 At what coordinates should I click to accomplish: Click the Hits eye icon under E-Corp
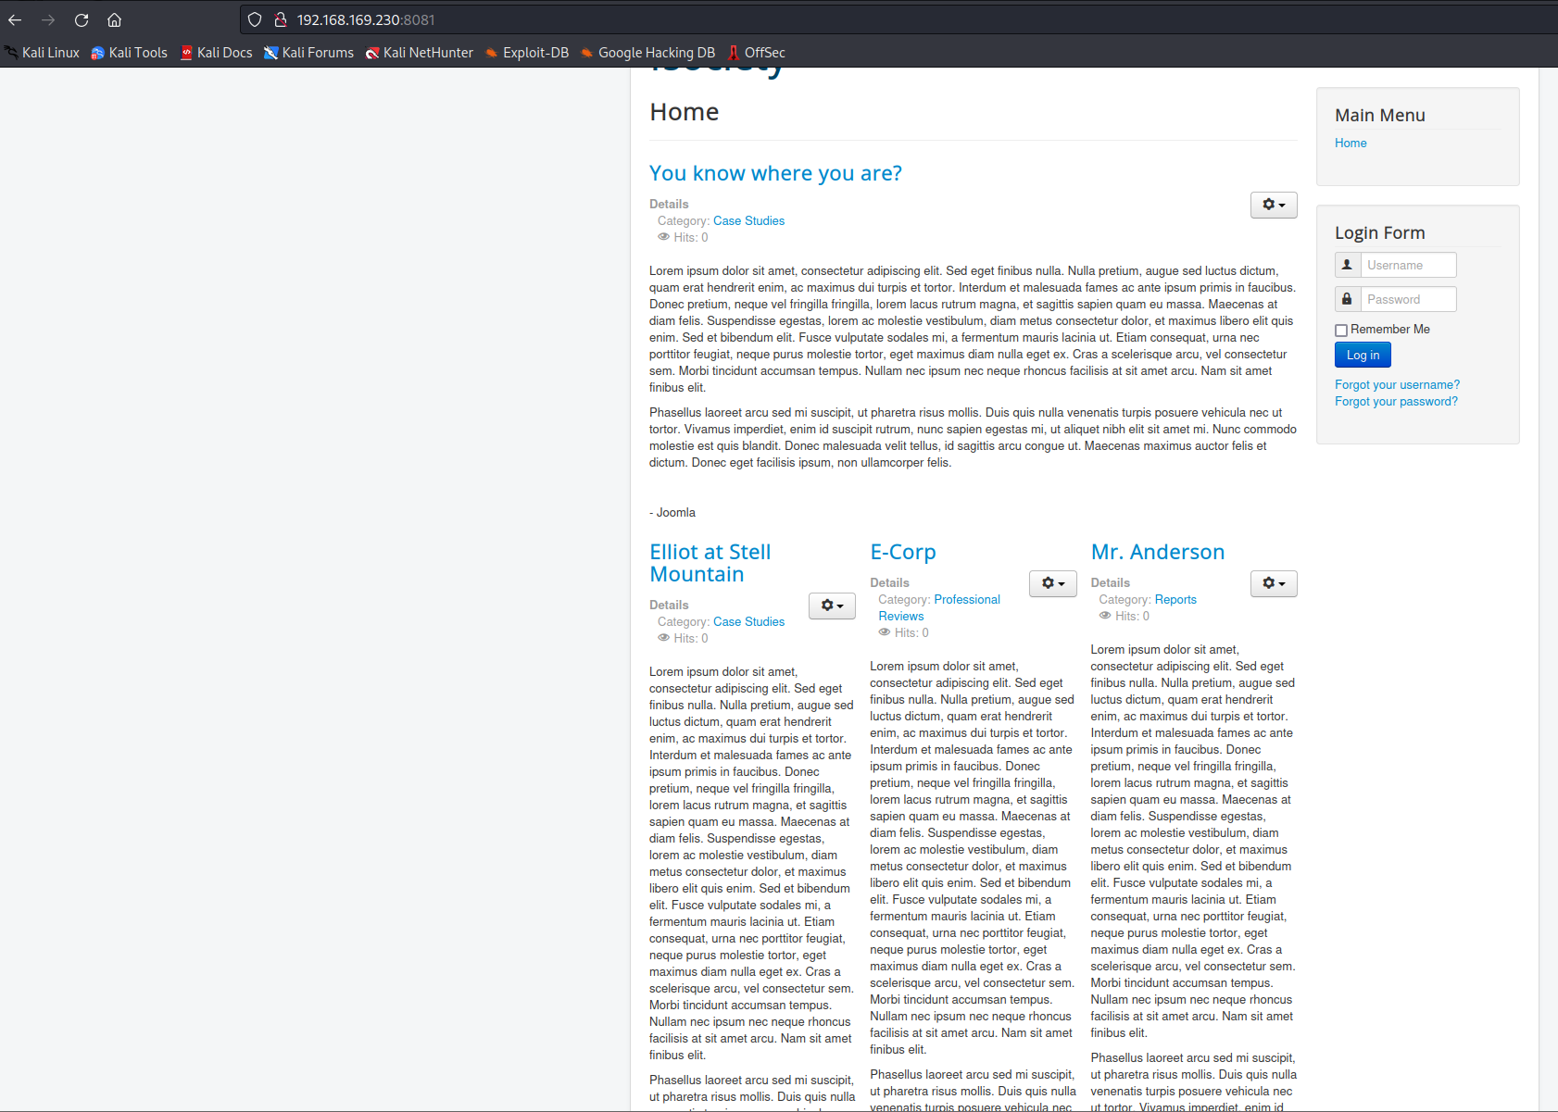point(885,632)
